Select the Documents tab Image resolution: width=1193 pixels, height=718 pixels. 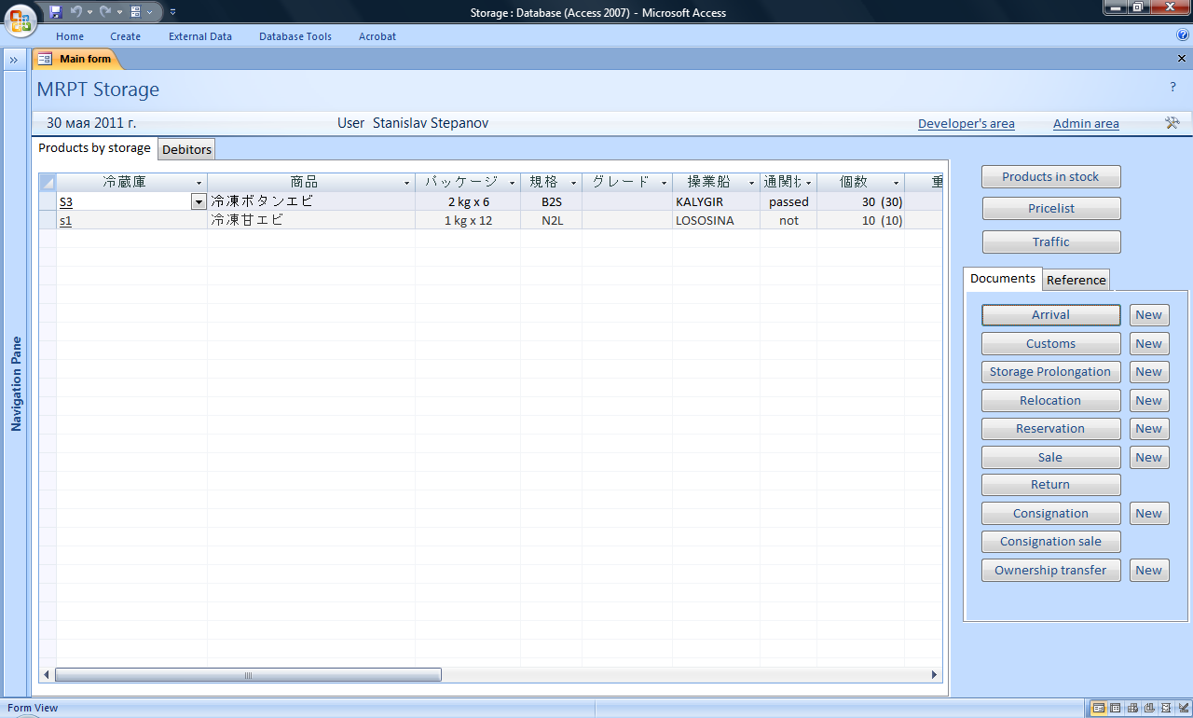[1002, 278]
